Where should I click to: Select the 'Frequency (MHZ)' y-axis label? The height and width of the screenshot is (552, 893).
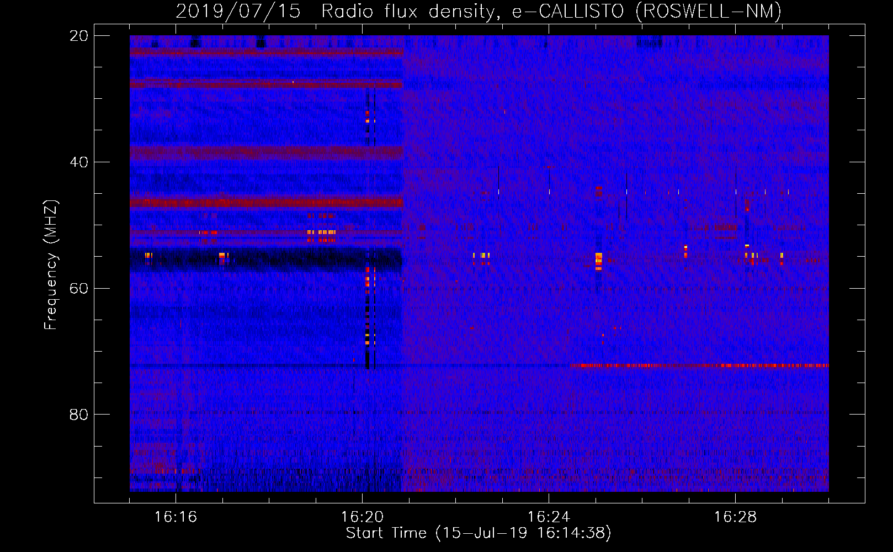click(51, 265)
